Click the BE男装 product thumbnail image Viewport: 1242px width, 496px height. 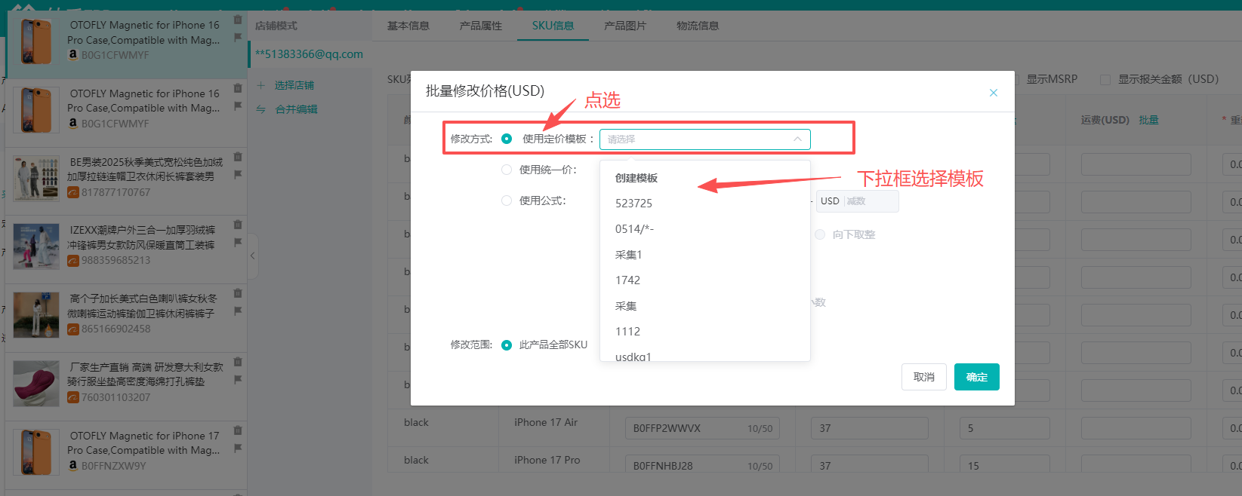(x=36, y=179)
